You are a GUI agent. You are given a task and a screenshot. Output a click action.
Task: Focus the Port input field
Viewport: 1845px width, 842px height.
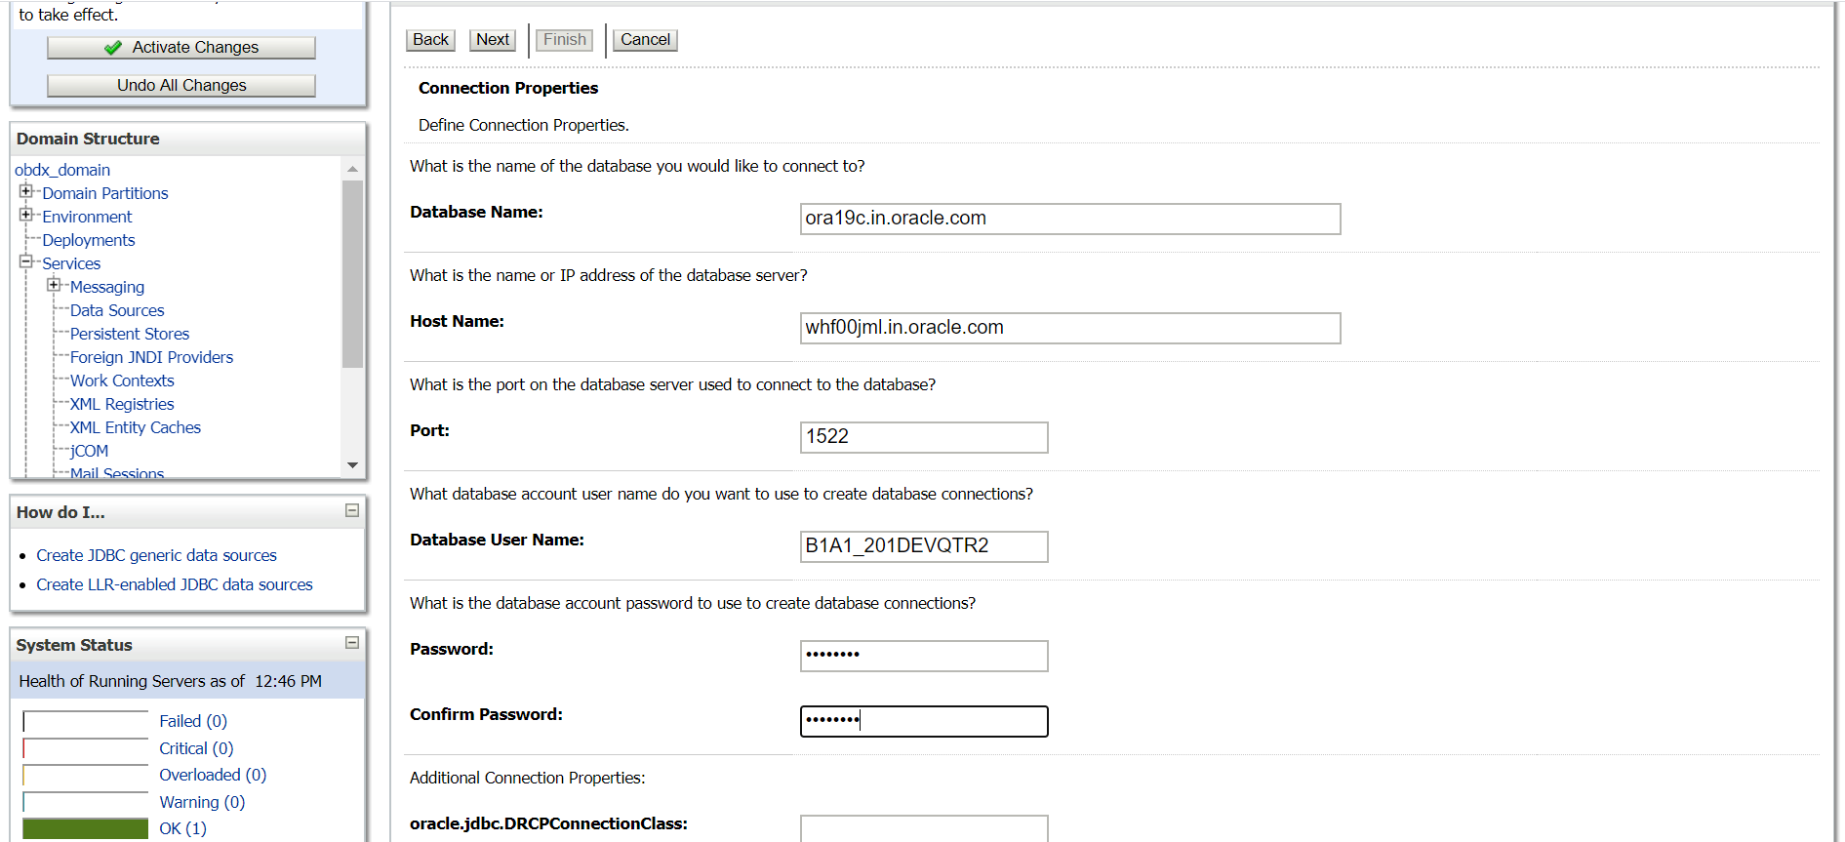924,437
